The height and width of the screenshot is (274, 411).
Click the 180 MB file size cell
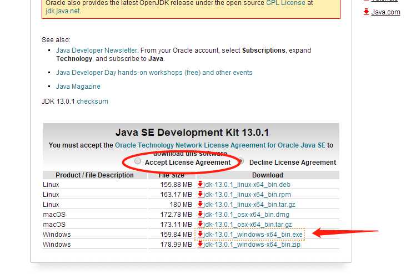(x=181, y=204)
